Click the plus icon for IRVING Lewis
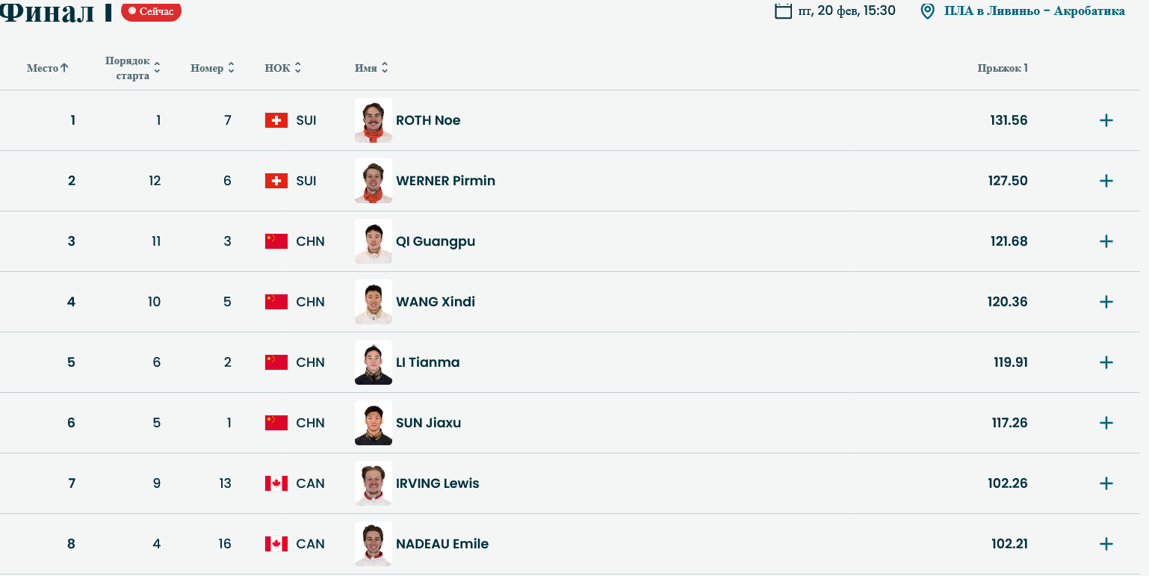1149x576 pixels. click(1106, 483)
